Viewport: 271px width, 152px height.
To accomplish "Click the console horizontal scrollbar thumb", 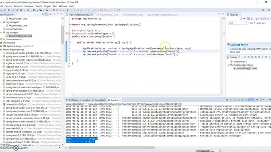I will point(111,147).
